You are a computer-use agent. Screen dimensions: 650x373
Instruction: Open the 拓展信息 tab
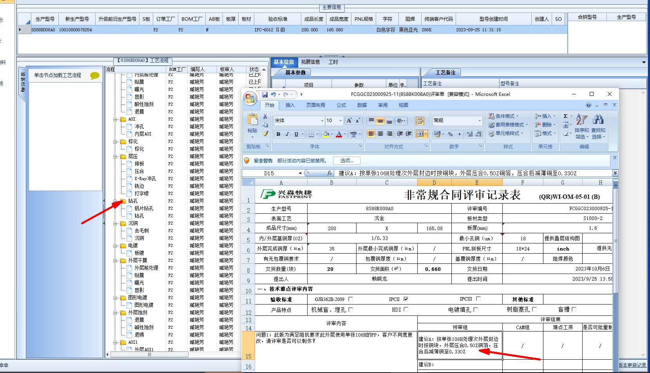click(x=311, y=62)
